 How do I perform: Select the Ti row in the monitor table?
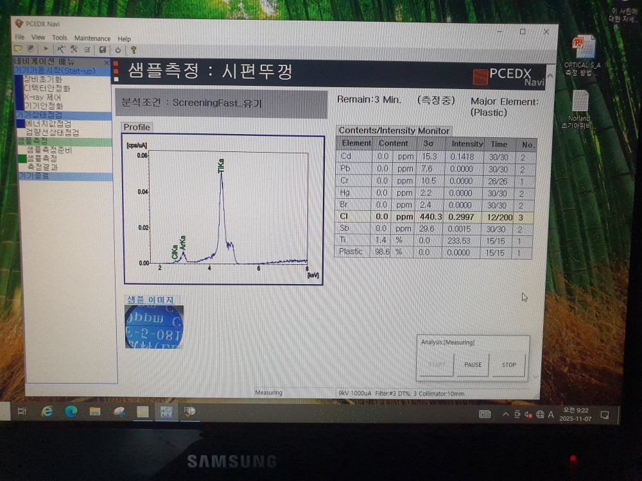[433, 240]
